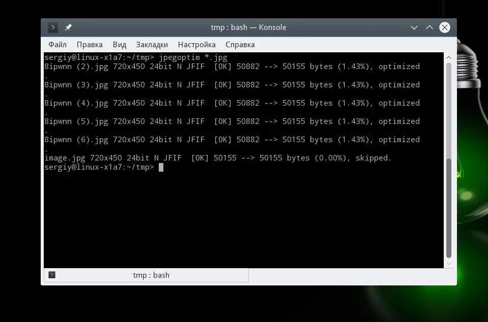Click the empty tab bar area beside the tab

tap(352, 275)
